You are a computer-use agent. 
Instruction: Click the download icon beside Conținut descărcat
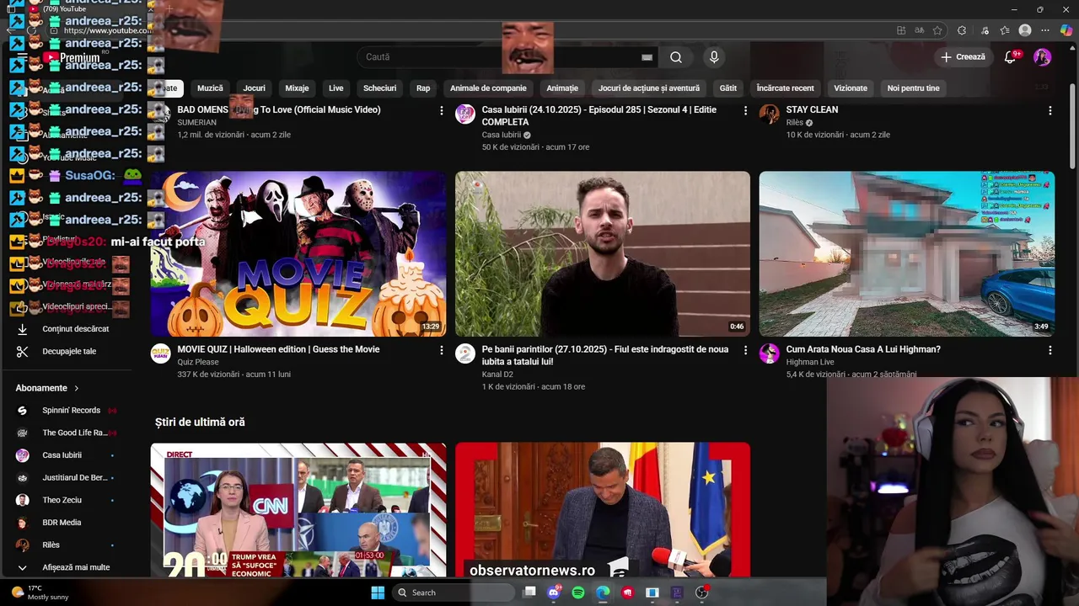(x=23, y=329)
